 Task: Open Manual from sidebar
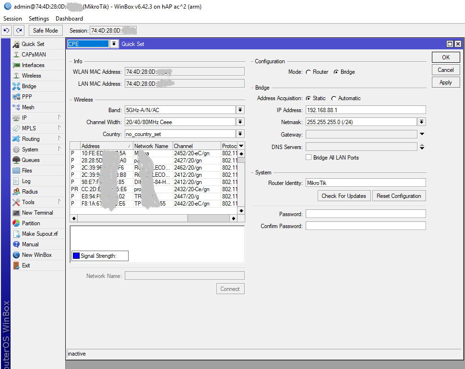coord(30,244)
